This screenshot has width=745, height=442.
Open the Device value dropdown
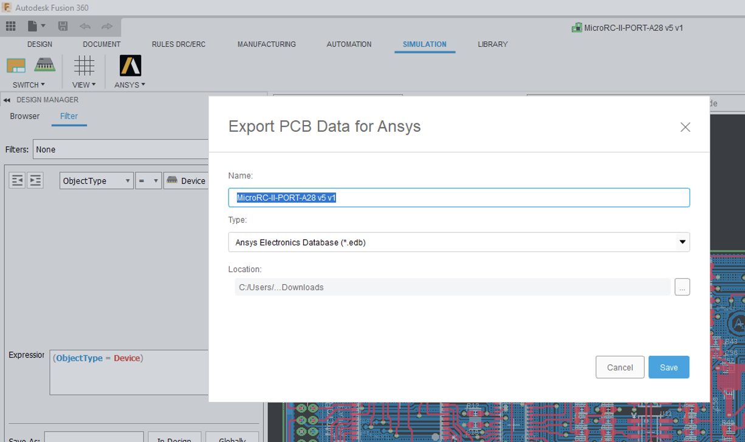[x=187, y=181]
